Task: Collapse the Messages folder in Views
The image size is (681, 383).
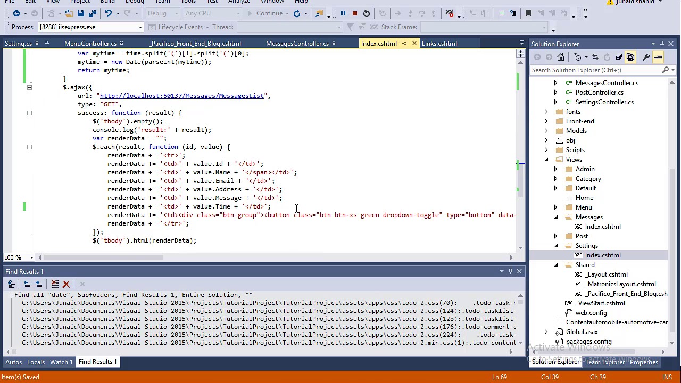Action: coord(555,217)
